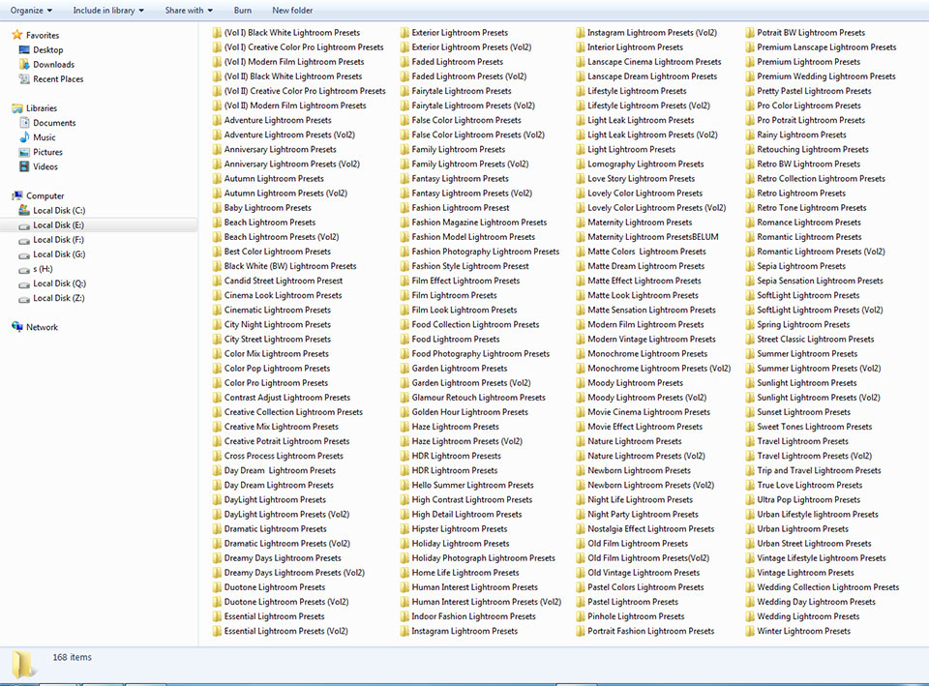Select Indoor Fashion Lightroom Presets folder
Screen dimensions: 929x686
click(x=467, y=616)
